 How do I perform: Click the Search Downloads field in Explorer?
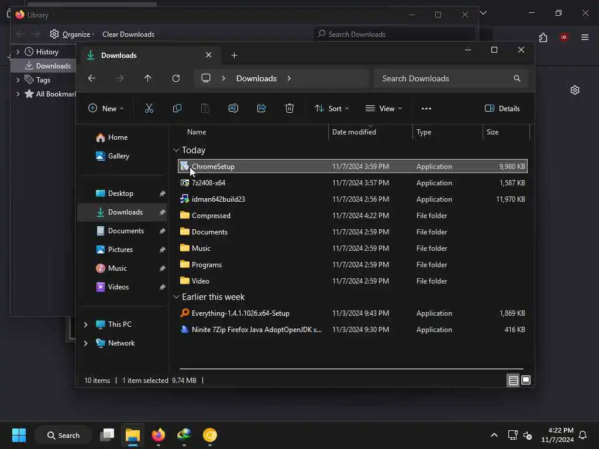click(x=451, y=78)
